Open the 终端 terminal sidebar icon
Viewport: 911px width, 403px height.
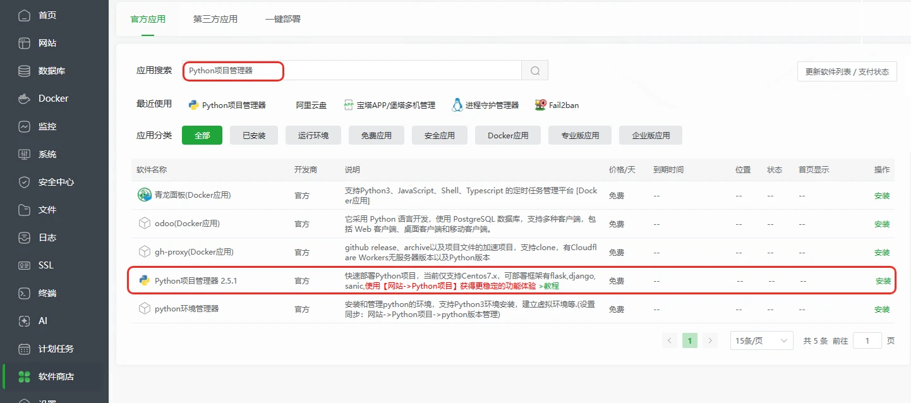click(x=24, y=293)
